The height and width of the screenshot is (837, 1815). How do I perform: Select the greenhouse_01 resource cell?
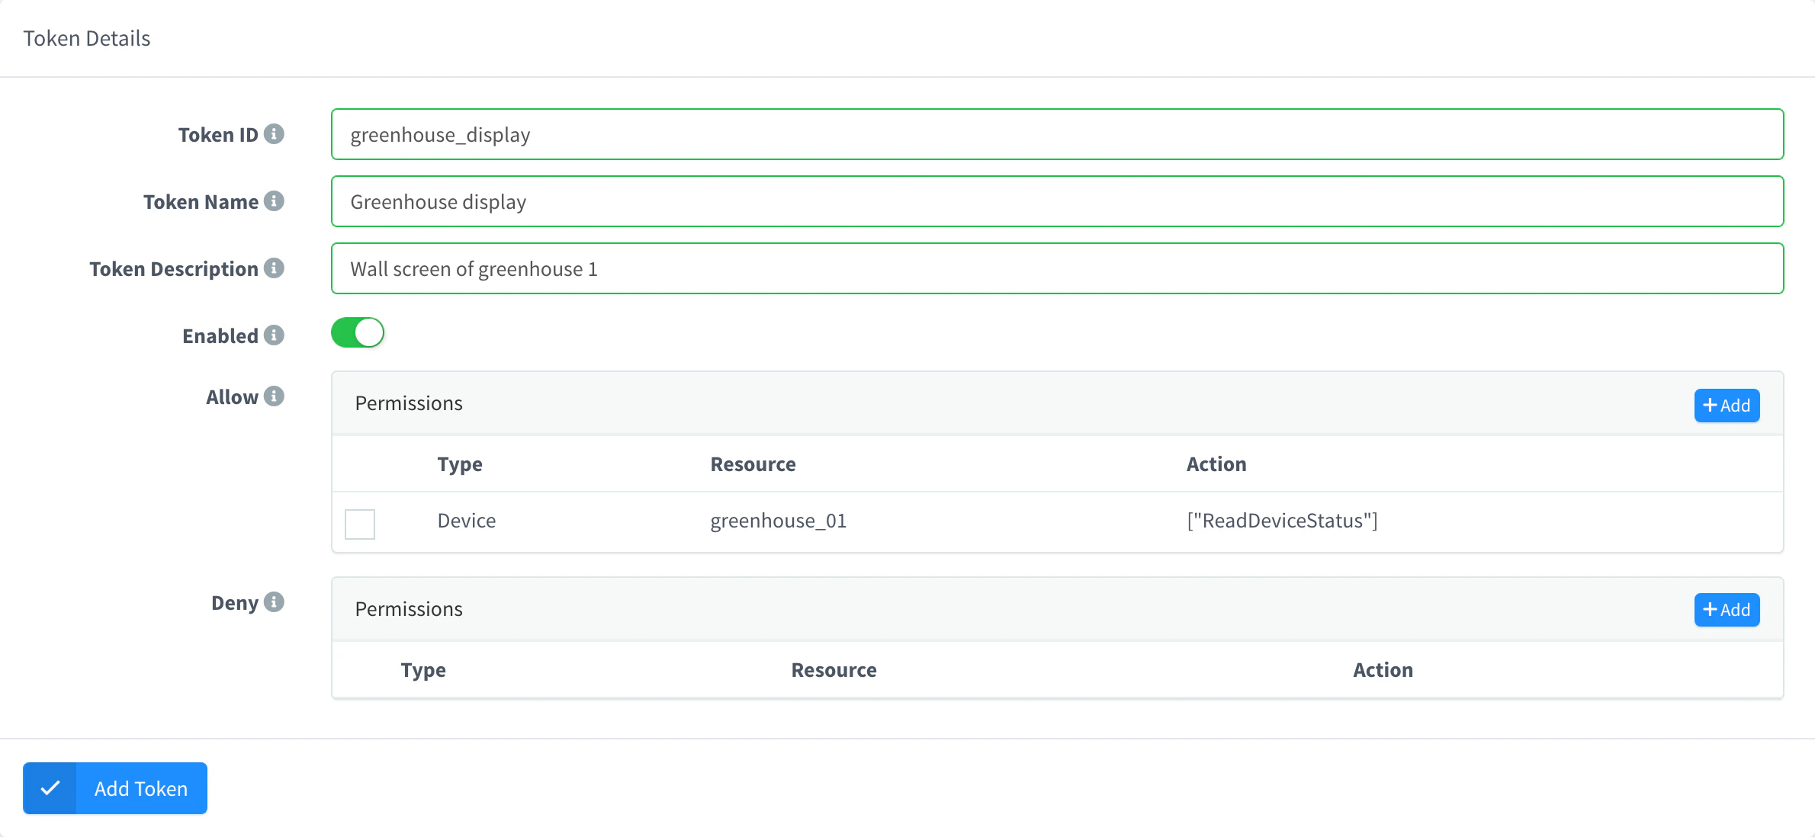(779, 521)
